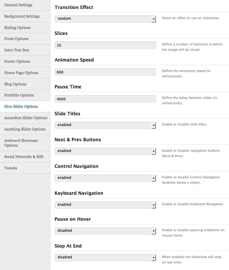The image size is (229, 270).
Task: Switch to Background Settings tab
Action: [25, 16]
